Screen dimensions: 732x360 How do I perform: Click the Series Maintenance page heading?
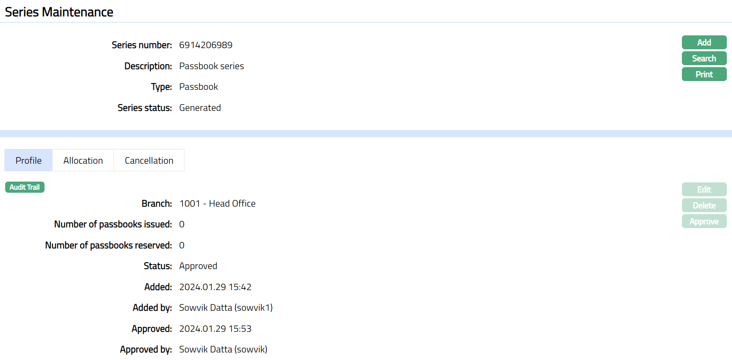click(x=59, y=12)
